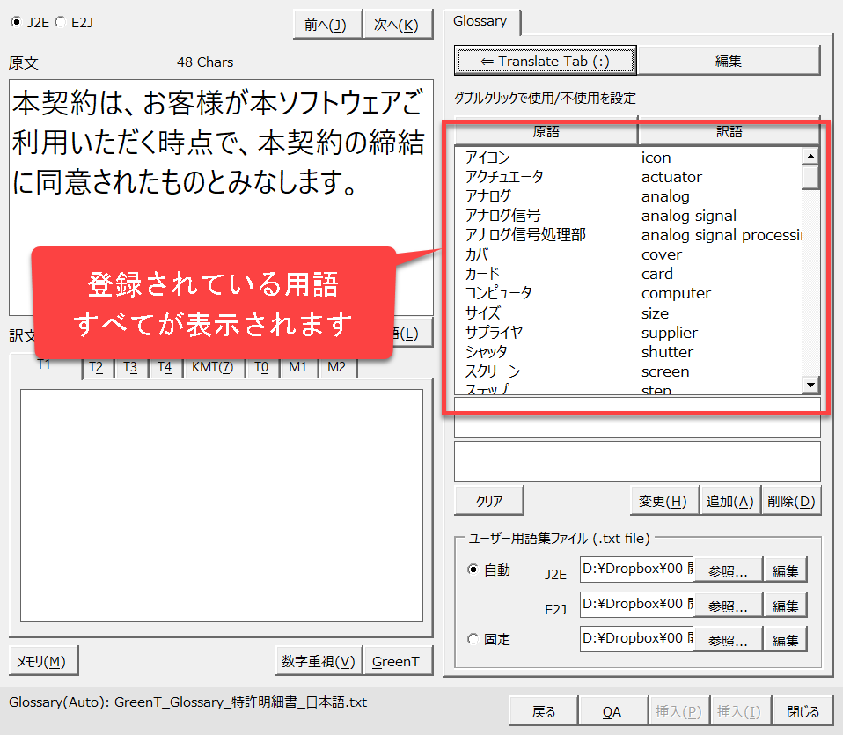843x735 pixels.
Task: Choose the 自動 glossary file option
Action: [474, 570]
